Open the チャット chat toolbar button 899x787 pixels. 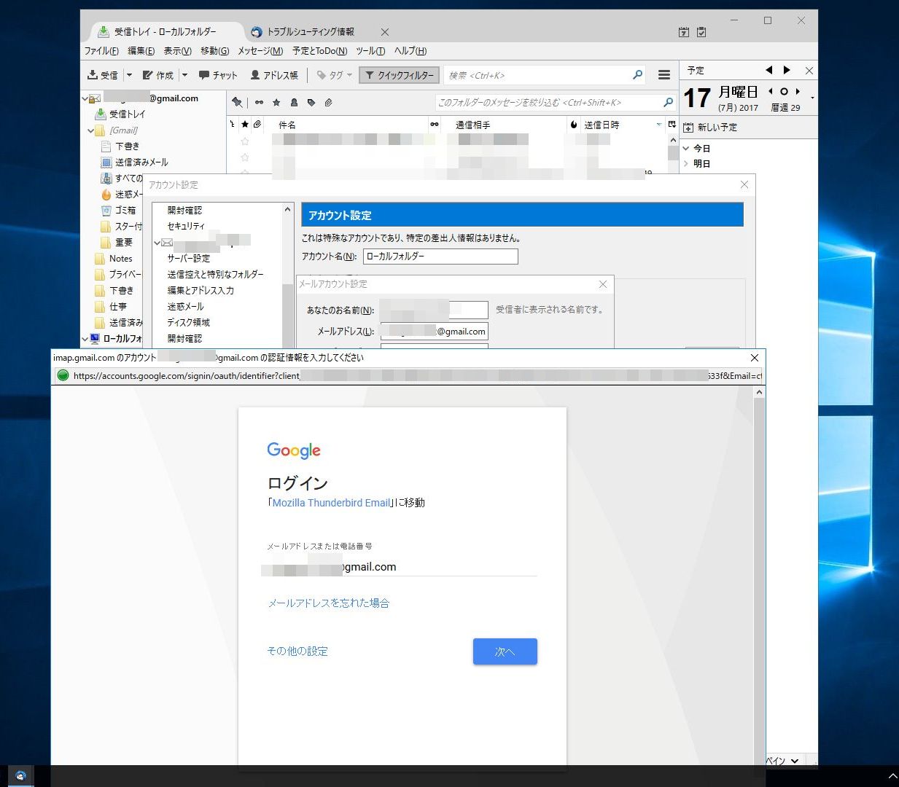(x=218, y=75)
